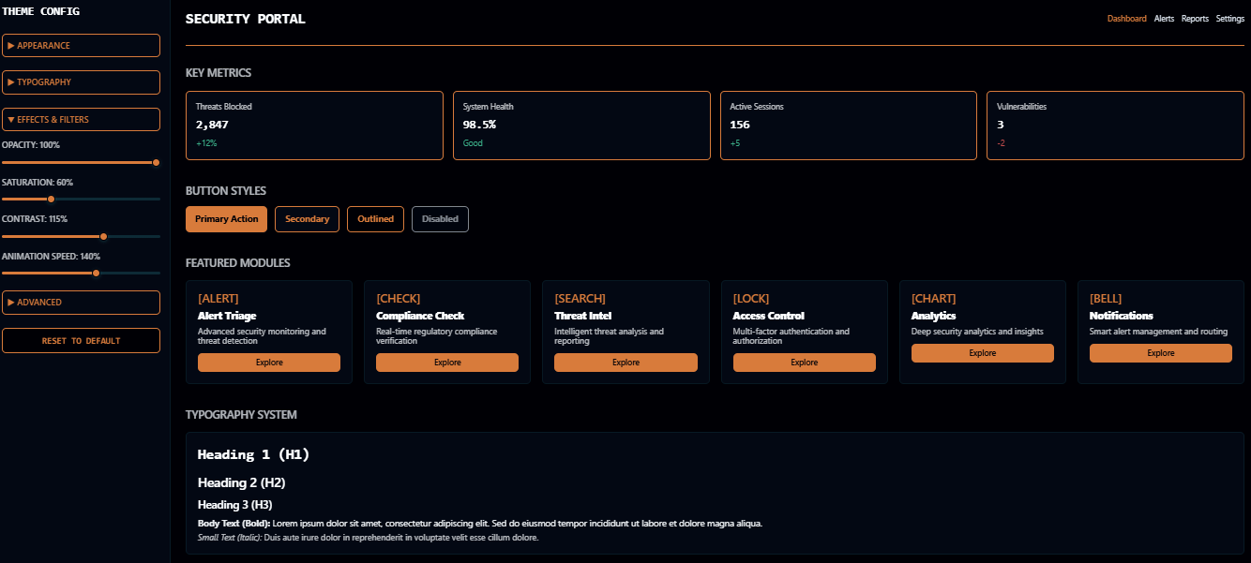Click the [CHART] icon label

point(934,299)
